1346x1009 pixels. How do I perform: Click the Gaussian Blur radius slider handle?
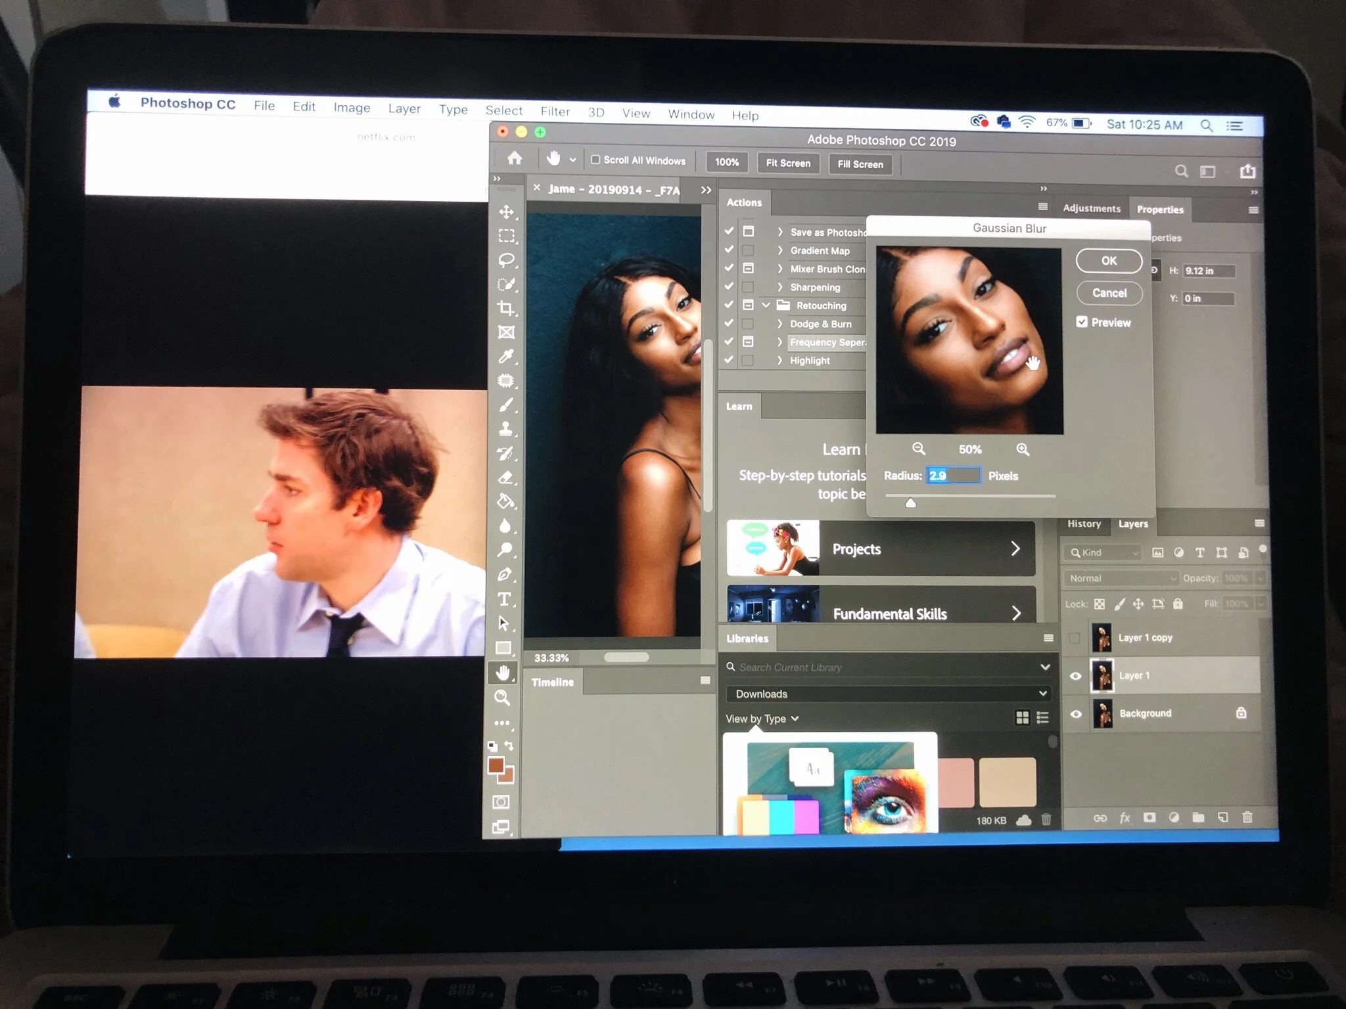pyautogui.click(x=910, y=503)
